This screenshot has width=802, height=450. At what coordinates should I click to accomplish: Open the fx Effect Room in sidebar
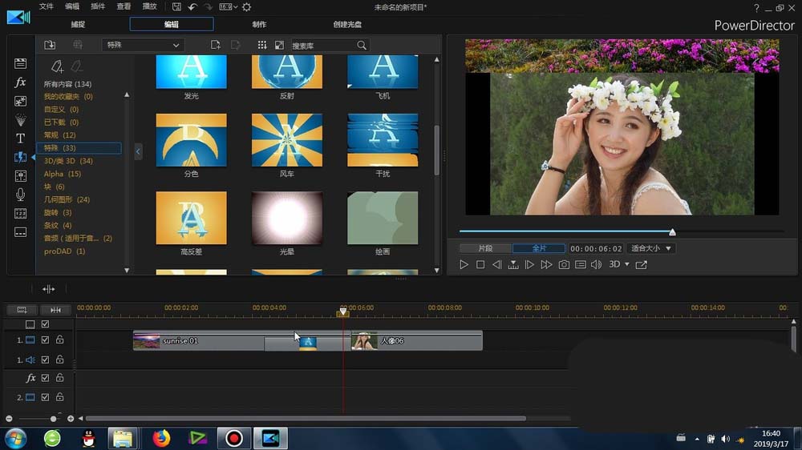coord(21,82)
